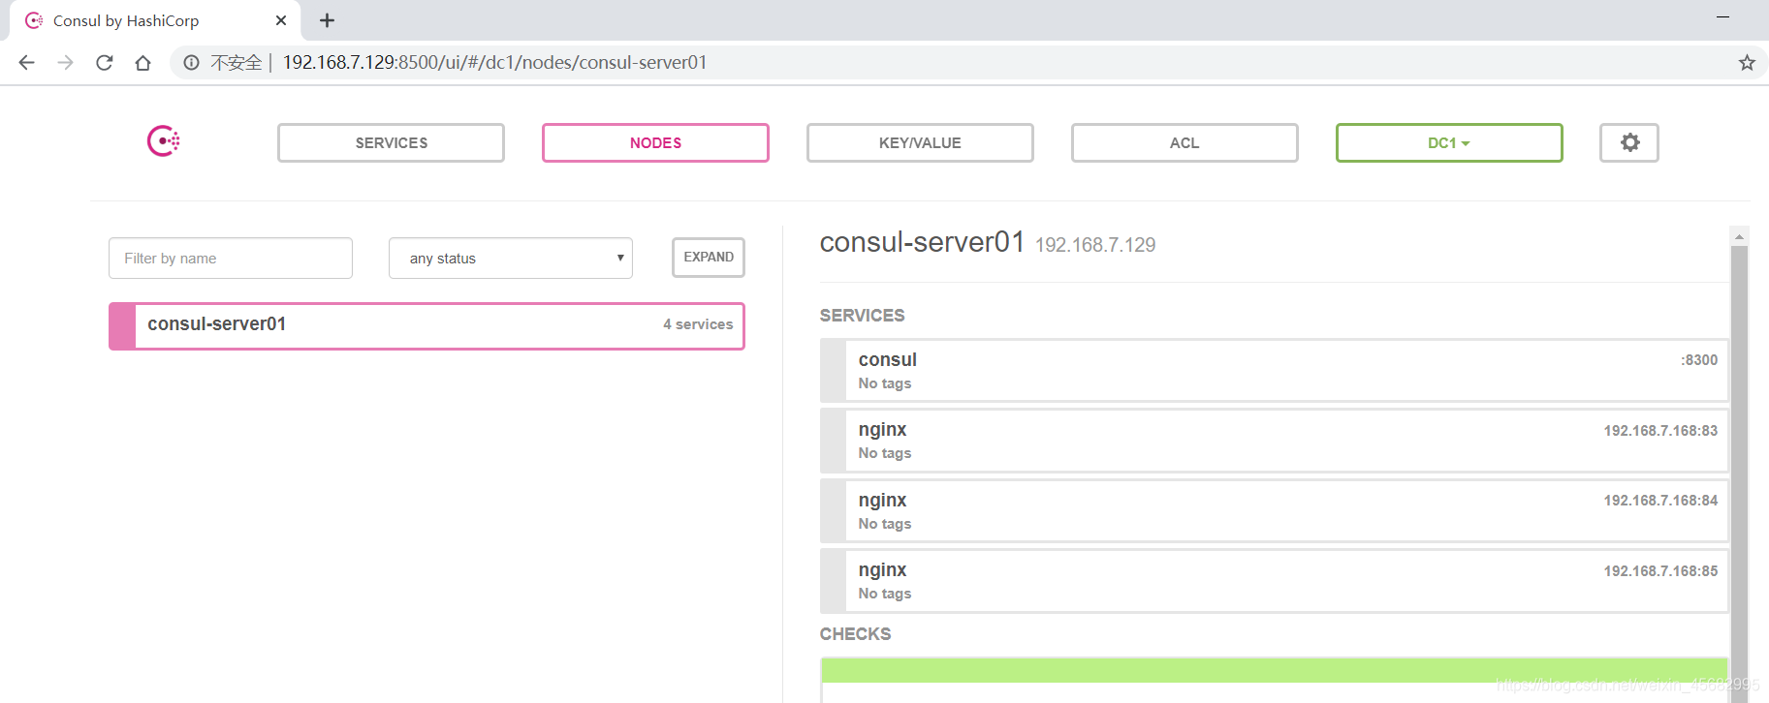This screenshot has width=1769, height=703.
Task: Open the any status filter dropdown
Action: [x=511, y=259]
